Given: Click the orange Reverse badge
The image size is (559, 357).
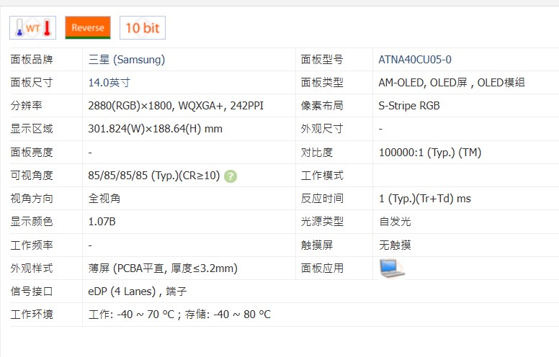Looking at the screenshot, I should pos(88,28).
